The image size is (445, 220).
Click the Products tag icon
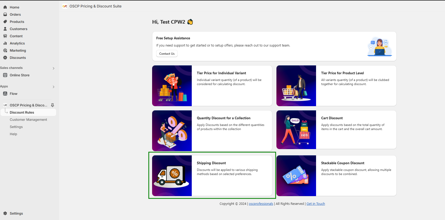[x=5, y=22]
